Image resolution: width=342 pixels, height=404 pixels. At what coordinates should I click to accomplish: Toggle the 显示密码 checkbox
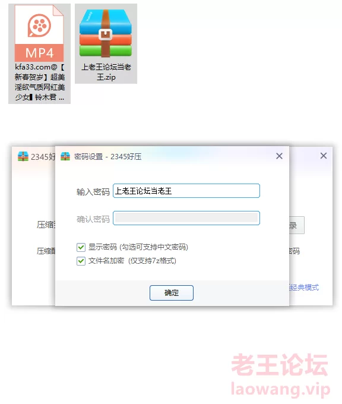[x=81, y=247]
